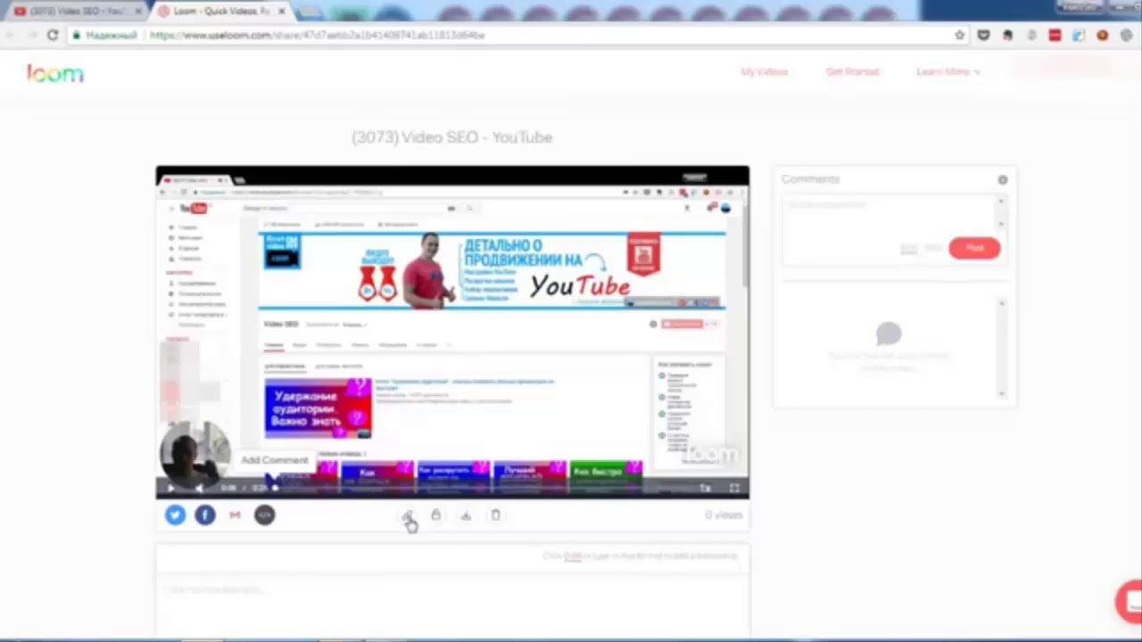The height and width of the screenshot is (642, 1142).
Task: Click the Post comment button
Action: coord(974,248)
